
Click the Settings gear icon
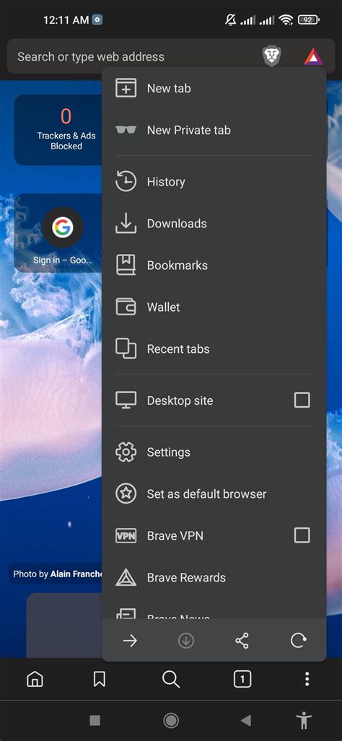click(126, 452)
